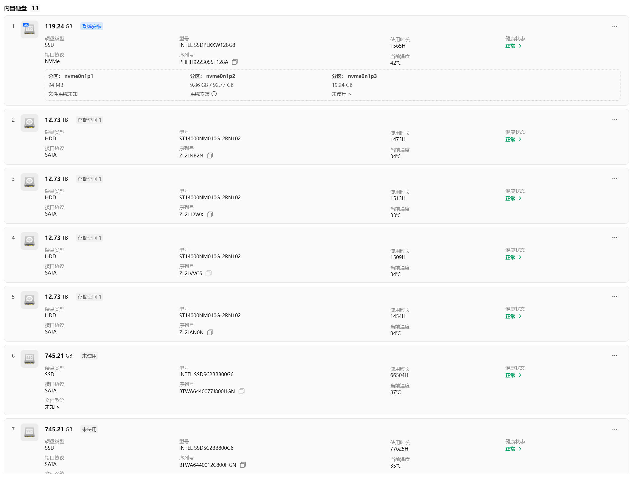Copy serial number ZL2JVVC5
The image size is (634, 483).
(x=209, y=273)
